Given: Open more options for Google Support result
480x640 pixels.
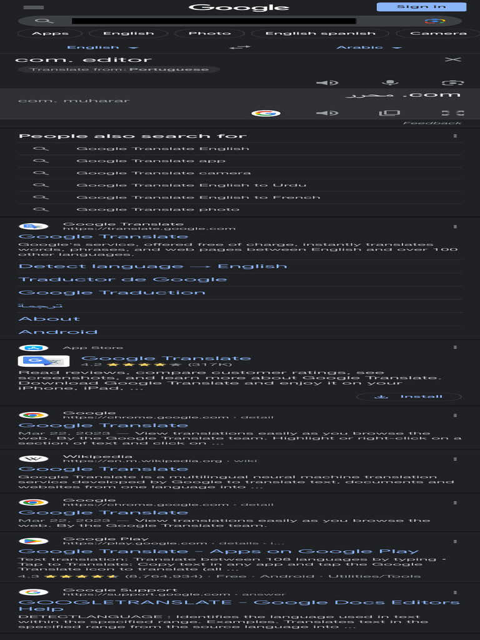Looking at the screenshot, I should tap(455, 592).
